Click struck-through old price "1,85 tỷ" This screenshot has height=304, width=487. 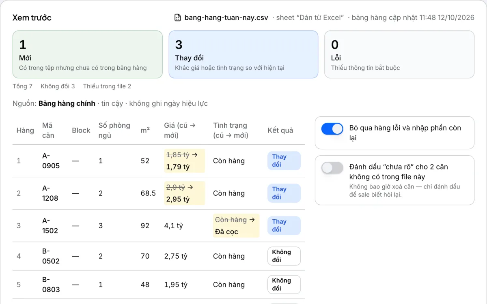point(178,155)
